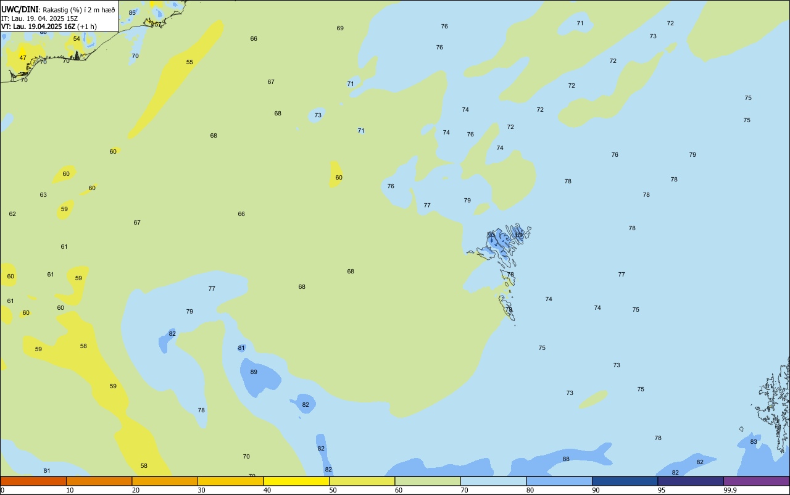The width and height of the screenshot is (790, 495).
Task: Click the legend tick label '50'
Action: pos(333,490)
